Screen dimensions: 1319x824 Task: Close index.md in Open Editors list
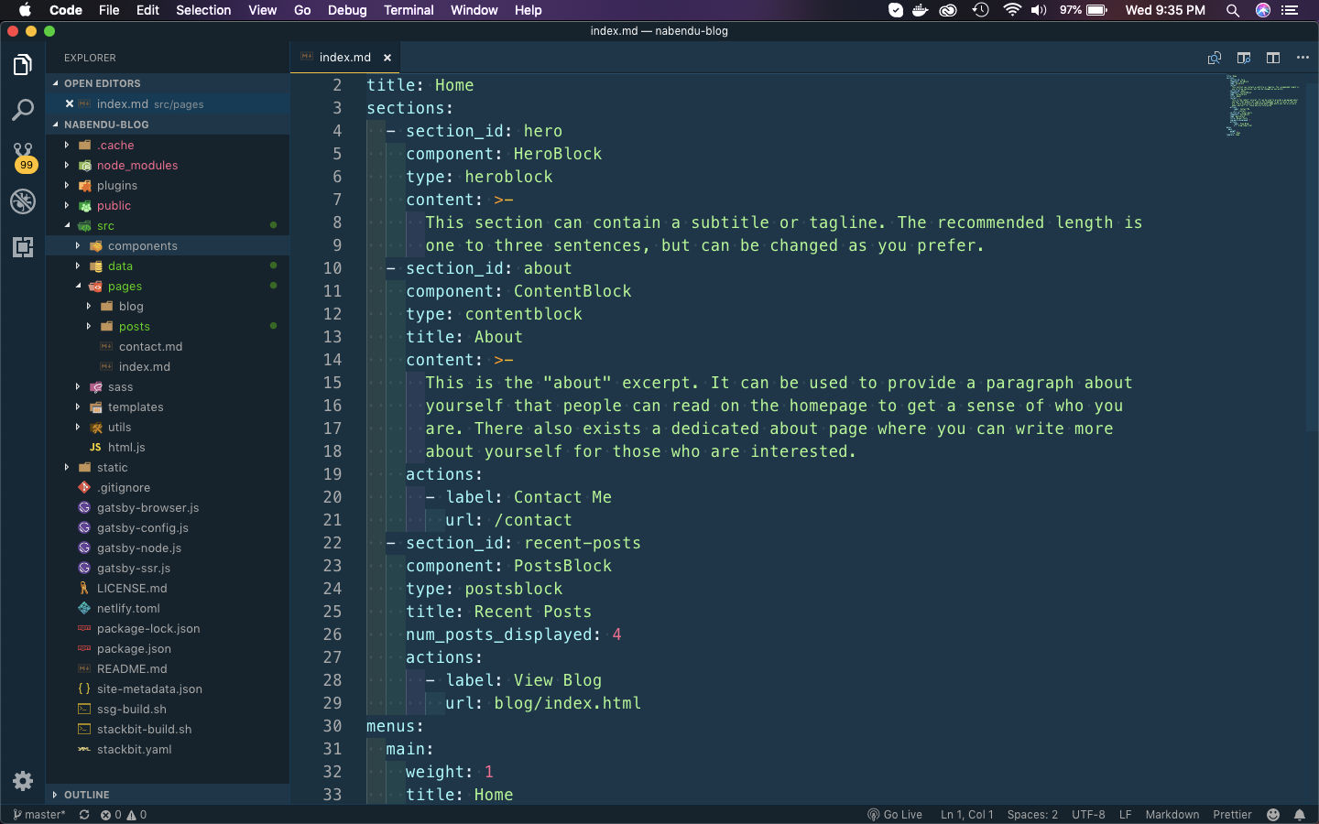70,103
